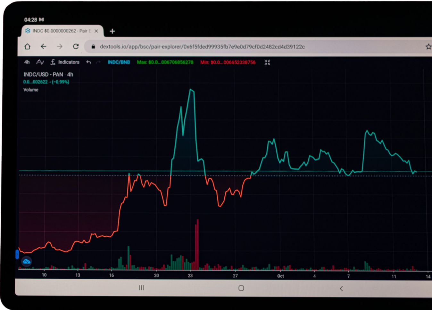432x310 pixels.
Task: Redo the chart action
Action: coord(98,62)
